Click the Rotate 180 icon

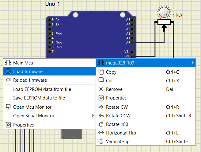pos(101,124)
